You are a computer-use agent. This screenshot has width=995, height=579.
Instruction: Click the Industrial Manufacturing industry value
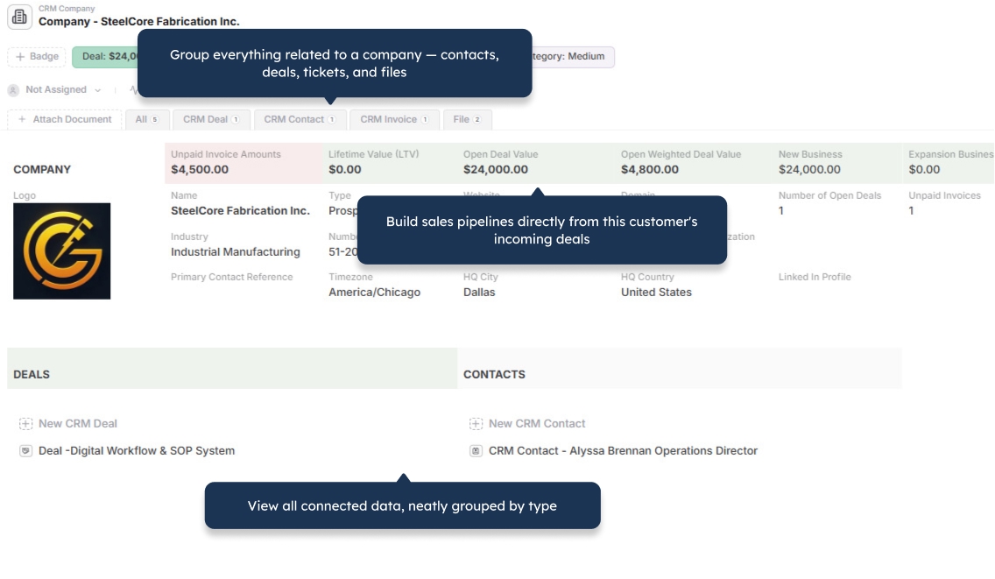click(236, 252)
